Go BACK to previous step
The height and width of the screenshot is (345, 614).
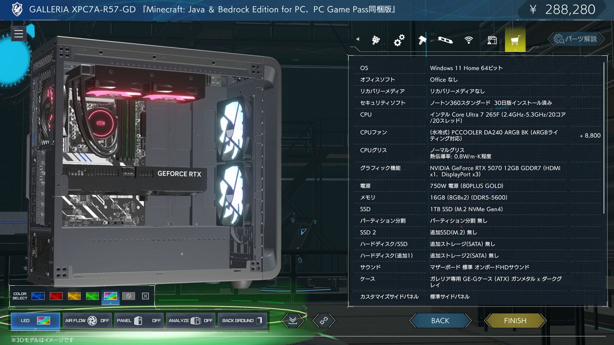(440, 321)
